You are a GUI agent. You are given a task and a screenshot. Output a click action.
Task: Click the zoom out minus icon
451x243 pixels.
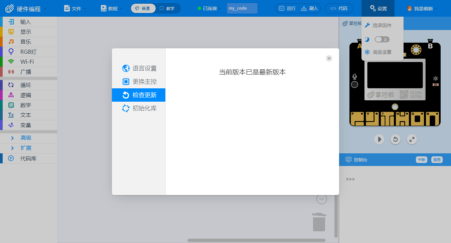click(322, 199)
